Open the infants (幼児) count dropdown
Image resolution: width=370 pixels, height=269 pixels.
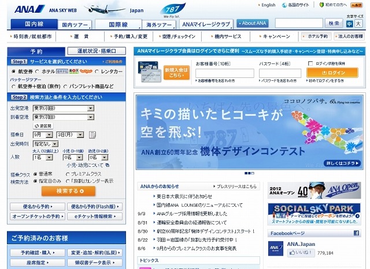98,158
